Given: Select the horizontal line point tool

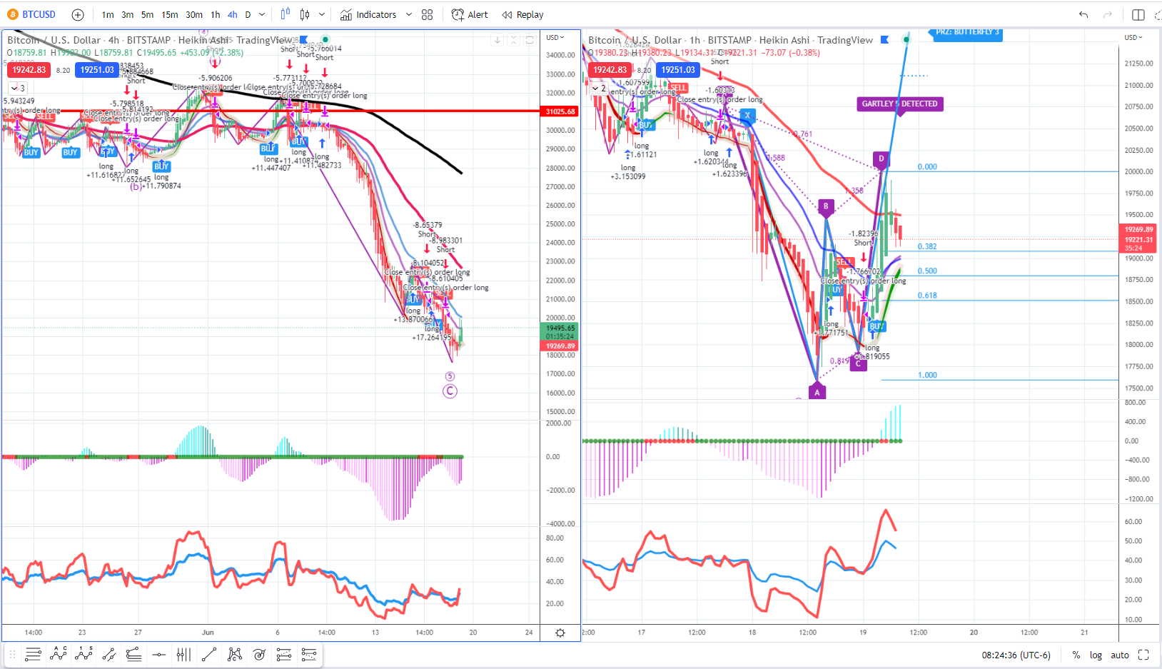Looking at the screenshot, I should coord(159,655).
